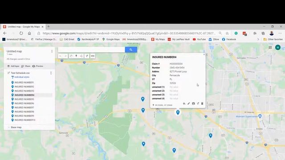Open browser Settings and more menu
This screenshot has width=285, height=160.
(x=280, y=33)
